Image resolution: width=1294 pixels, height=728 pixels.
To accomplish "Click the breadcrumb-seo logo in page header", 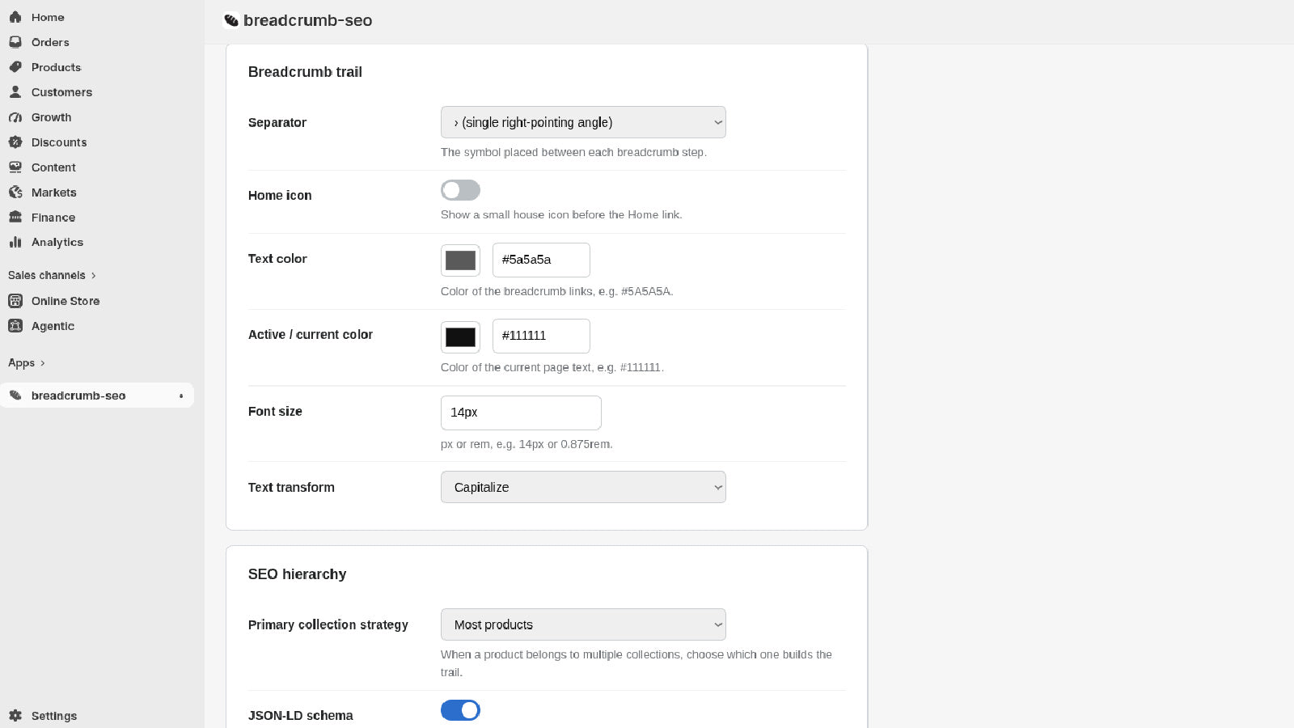I will [231, 21].
